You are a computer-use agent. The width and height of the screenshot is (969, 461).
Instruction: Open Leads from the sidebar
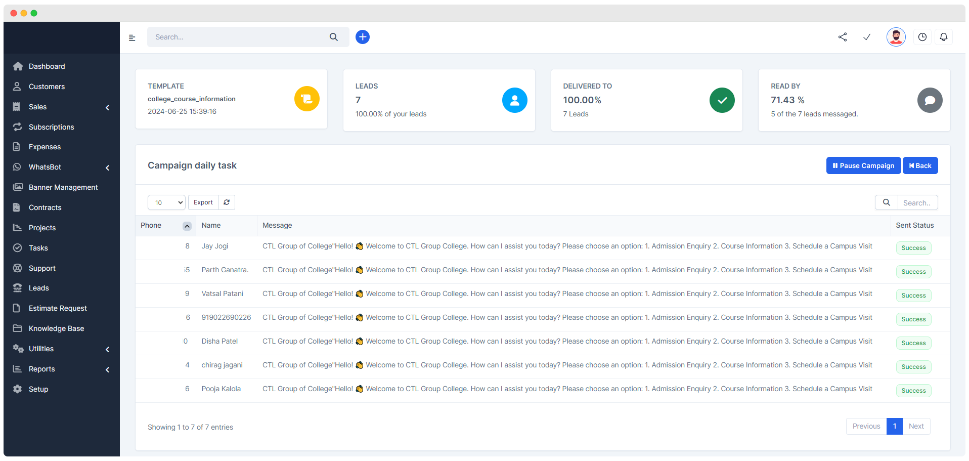point(39,288)
